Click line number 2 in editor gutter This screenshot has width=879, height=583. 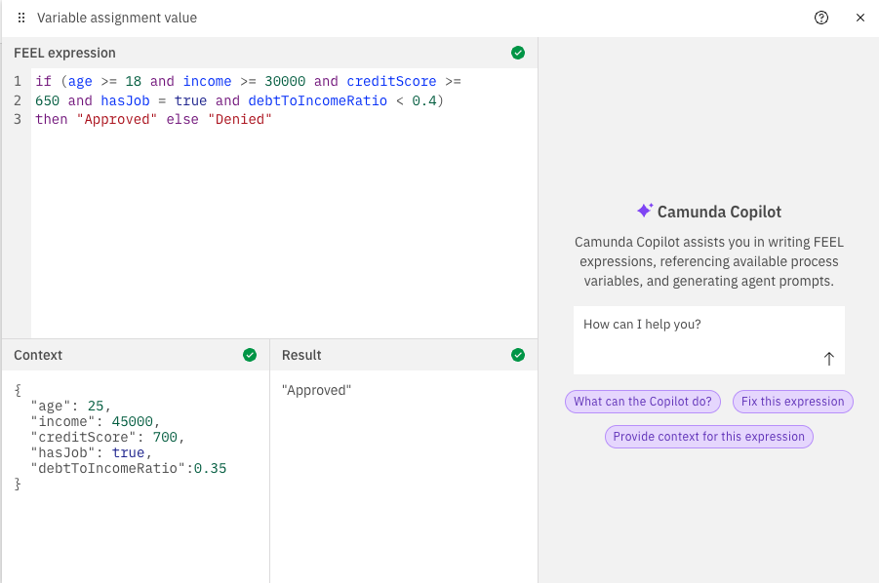18,100
